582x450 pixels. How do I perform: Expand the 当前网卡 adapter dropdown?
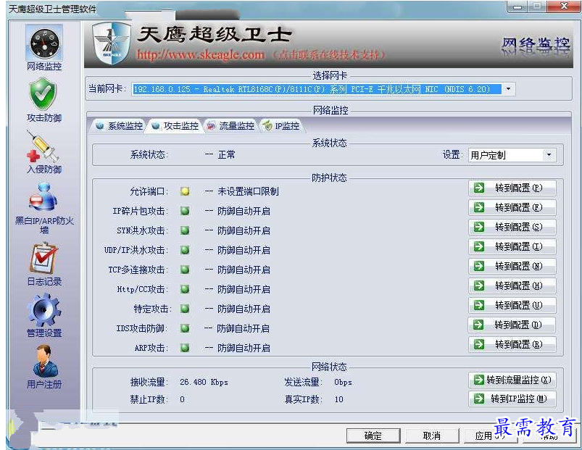(x=509, y=89)
